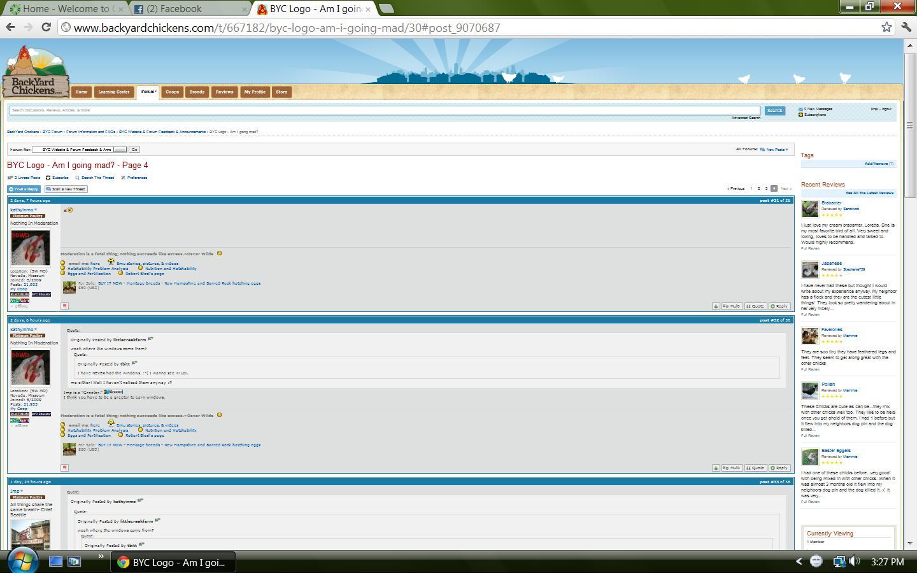The width and height of the screenshot is (917, 573).
Task: Subscribe to this thread
Action: [59, 178]
